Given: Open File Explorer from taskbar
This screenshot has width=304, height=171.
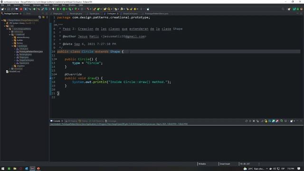Looking at the screenshot, I should (x=15, y=169).
